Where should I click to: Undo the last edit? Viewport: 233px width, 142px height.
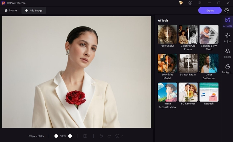click(x=101, y=136)
